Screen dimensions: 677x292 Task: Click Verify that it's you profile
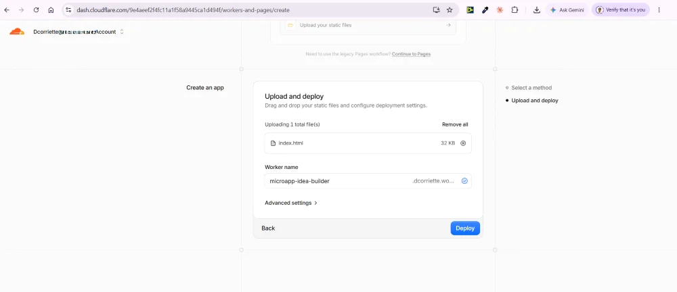click(x=620, y=10)
